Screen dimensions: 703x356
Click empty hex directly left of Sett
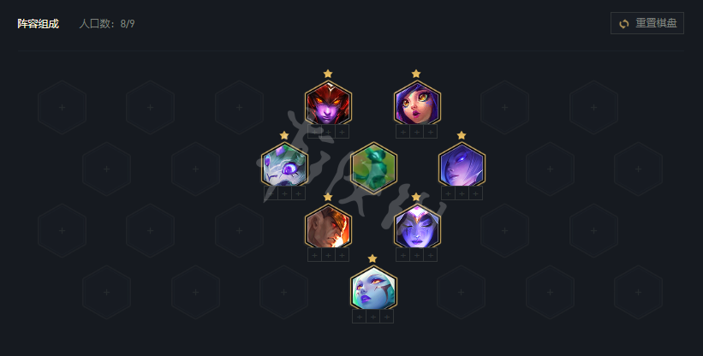(240, 230)
